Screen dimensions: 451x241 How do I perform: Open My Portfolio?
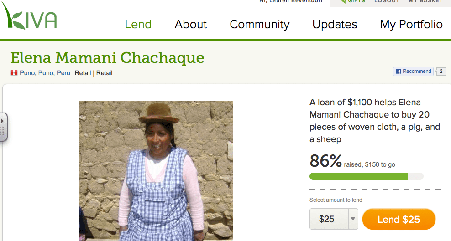(411, 25)
